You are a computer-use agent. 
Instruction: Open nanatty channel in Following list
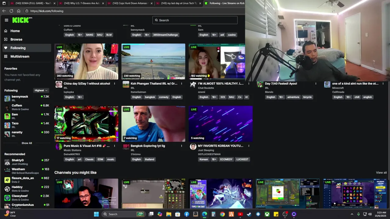tap(27, 134)
